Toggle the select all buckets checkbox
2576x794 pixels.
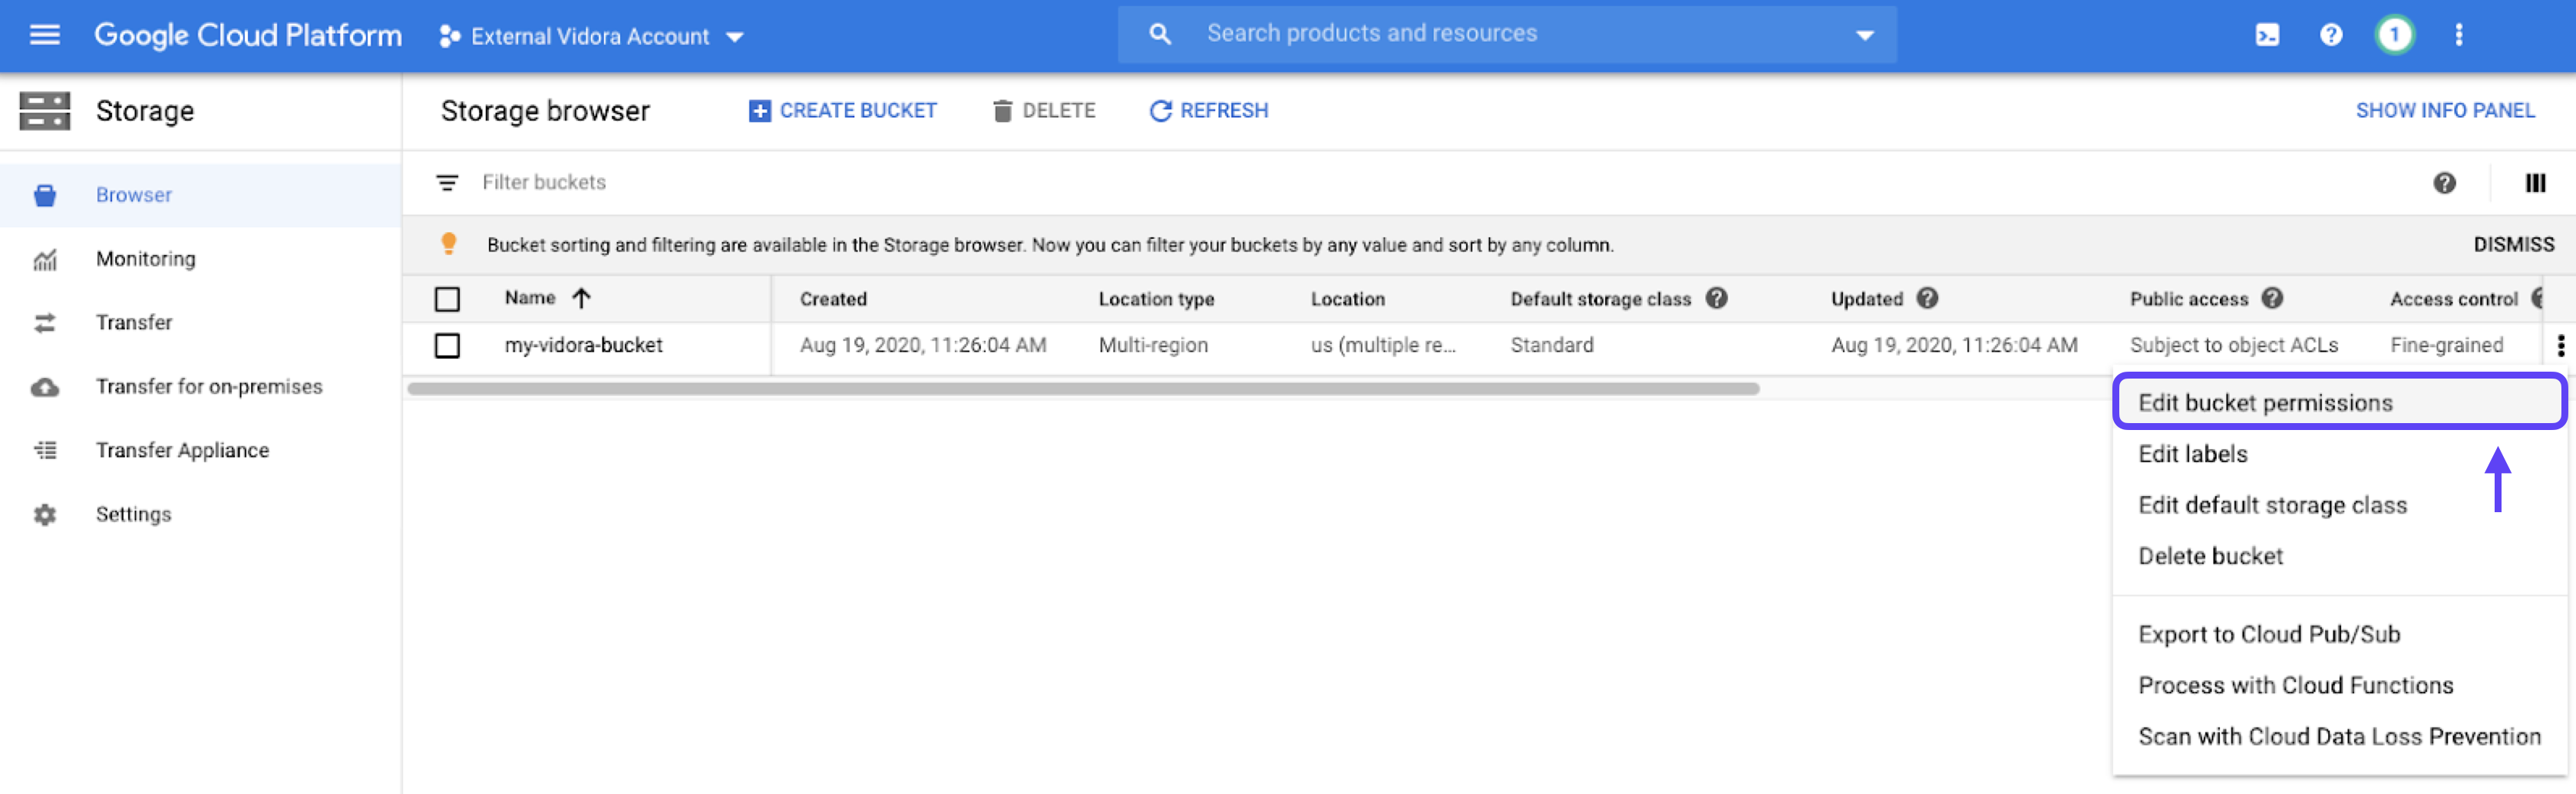coord(447,299)
